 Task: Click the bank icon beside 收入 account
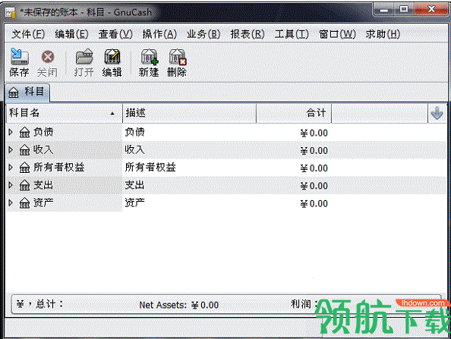pos(25,150)
